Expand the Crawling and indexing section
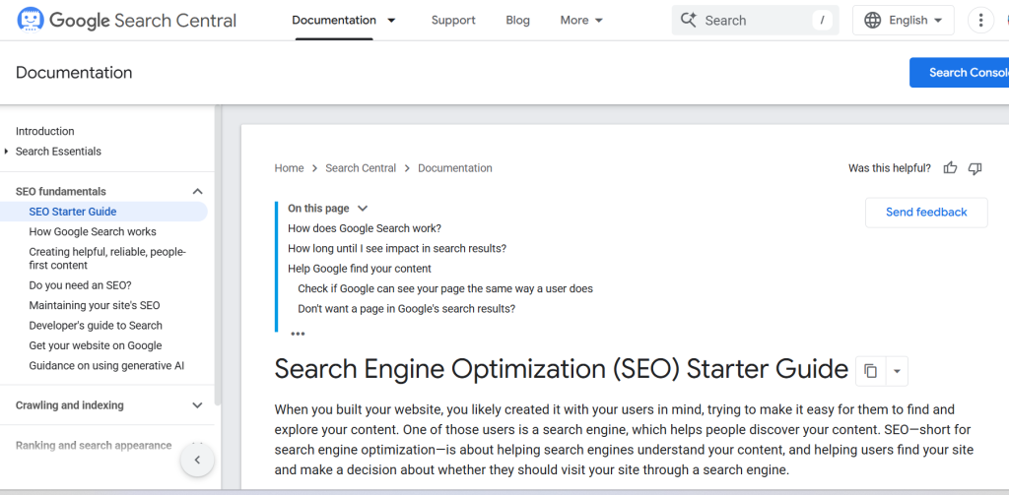Image resolution: width=1009 pixels, height=495 pixels. pos(197,405)
